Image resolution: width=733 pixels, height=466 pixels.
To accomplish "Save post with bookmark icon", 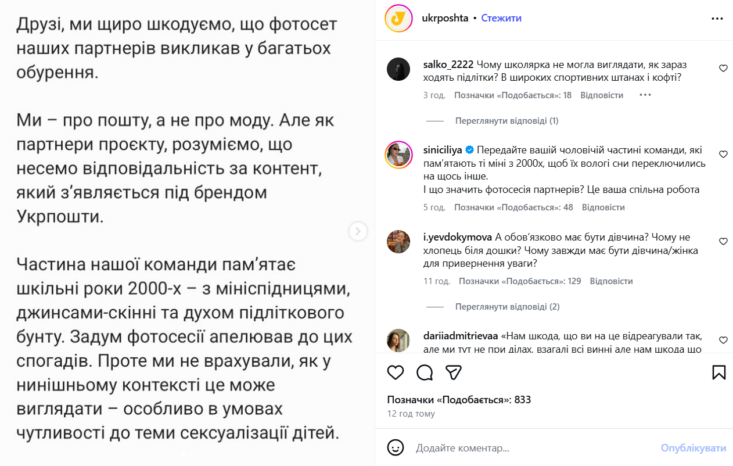I will tap(718, 372).
